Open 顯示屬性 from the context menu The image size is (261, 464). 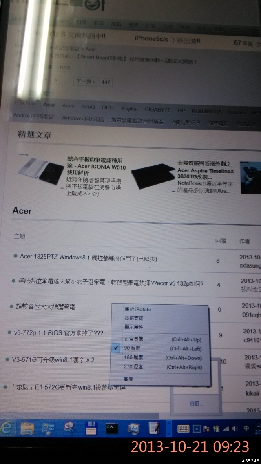[x=134, y=327]
